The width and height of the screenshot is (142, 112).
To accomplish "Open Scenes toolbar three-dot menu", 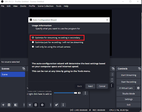I will click(x=24, y=105).
